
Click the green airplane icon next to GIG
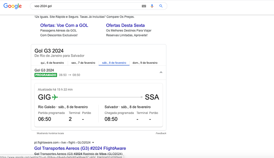point(55,97)
